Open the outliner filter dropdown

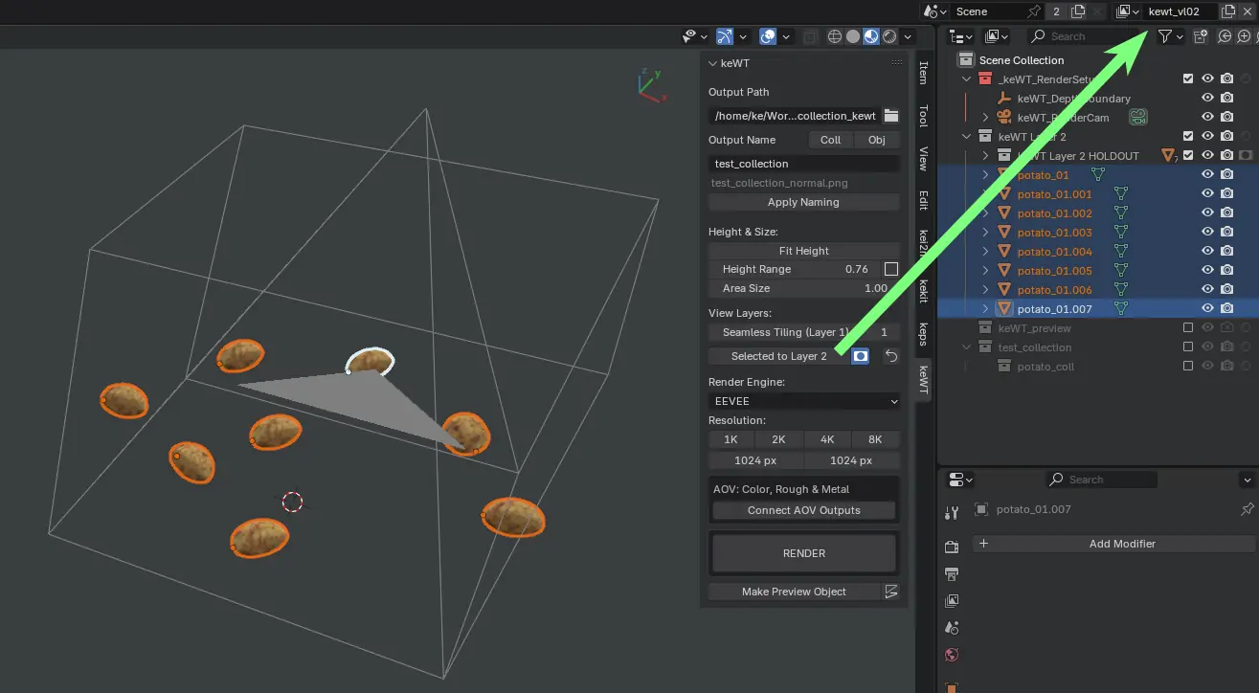1170,36
